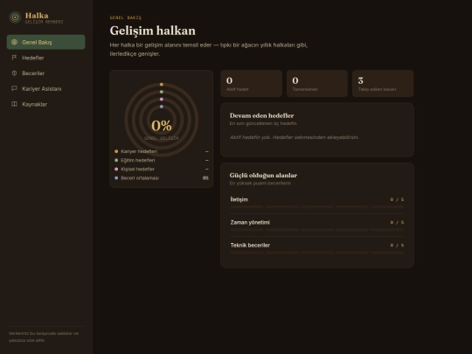
Task: Click the Kariyer Asistanı chat icon
Action: 14,88
